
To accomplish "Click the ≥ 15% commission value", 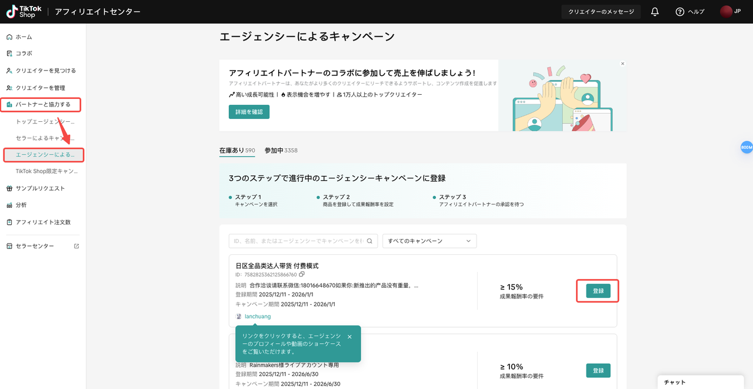I will (x=511, y=287).
